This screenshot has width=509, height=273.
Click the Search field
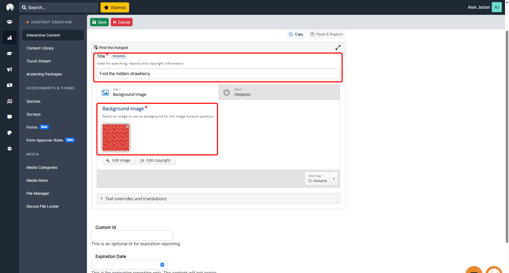click(x=59, y=7)
